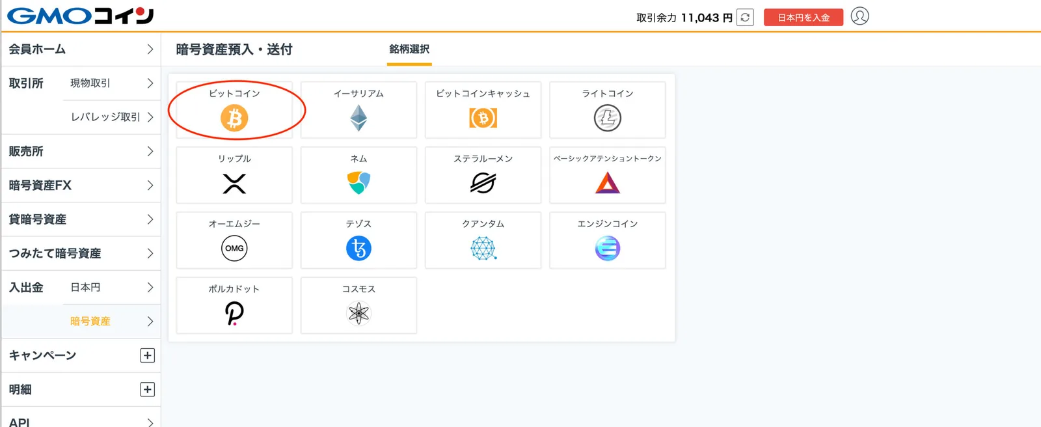Click the ステラルーメン label text
The width and height of the screenshot is (1041, 427).
[483, 159]
